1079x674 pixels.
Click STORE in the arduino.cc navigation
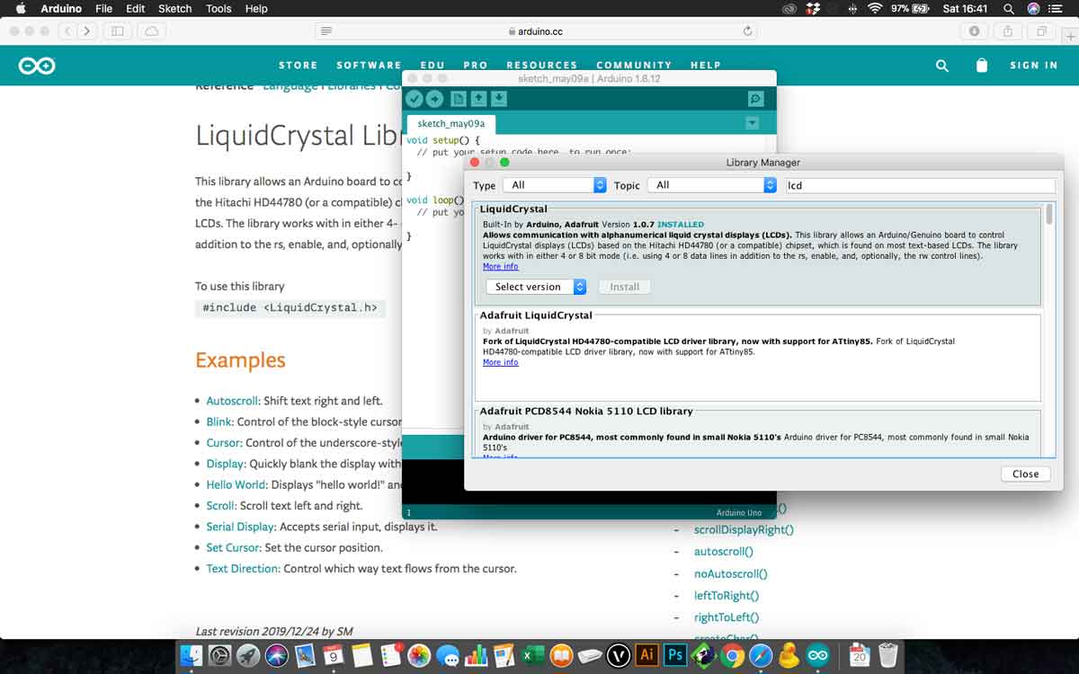pos(299,66)
